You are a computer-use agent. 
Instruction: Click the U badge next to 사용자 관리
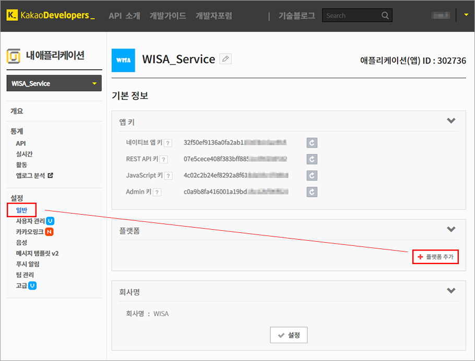(x=50, y=221)
